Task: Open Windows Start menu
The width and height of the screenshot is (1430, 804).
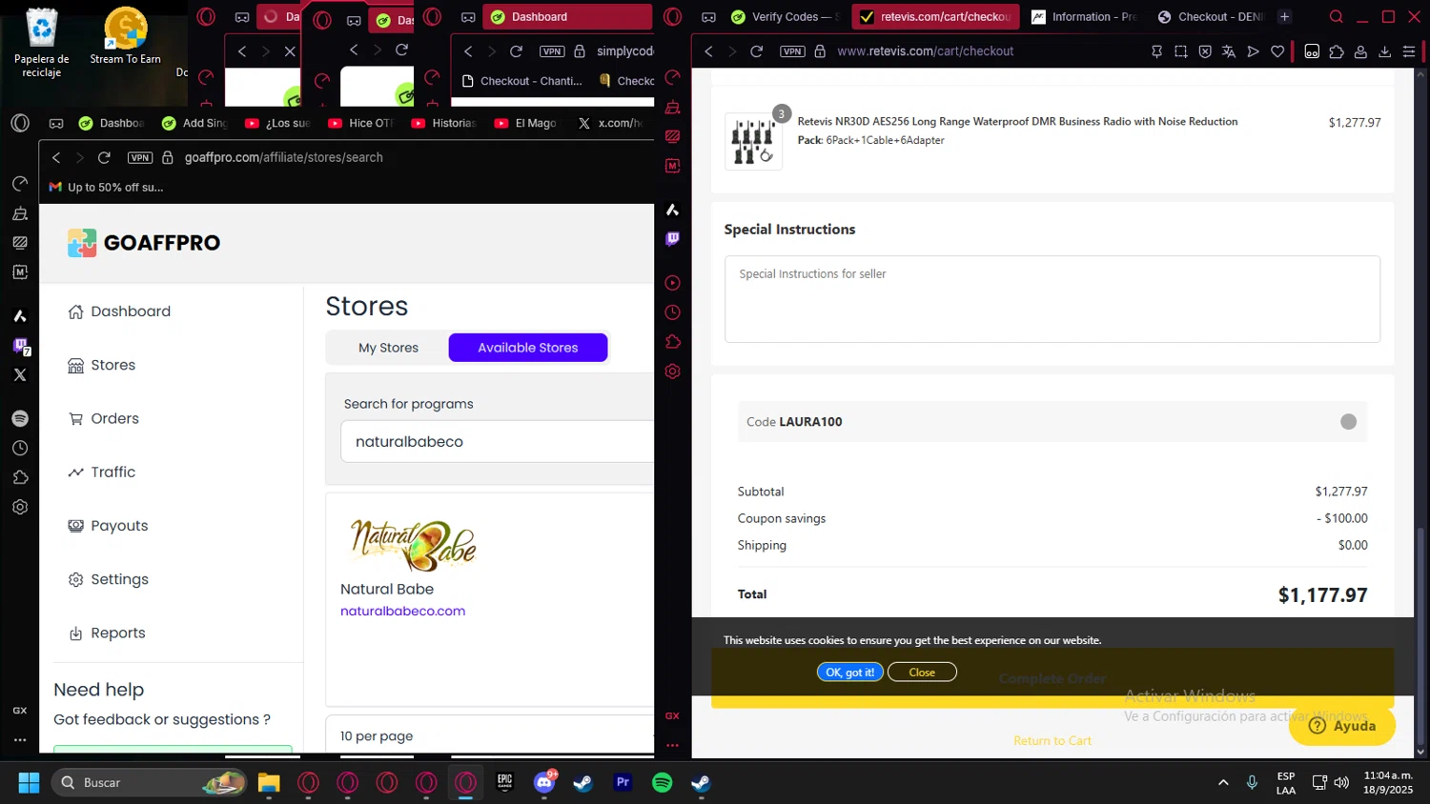Action: pyautogui.click(x=29, y=782)
